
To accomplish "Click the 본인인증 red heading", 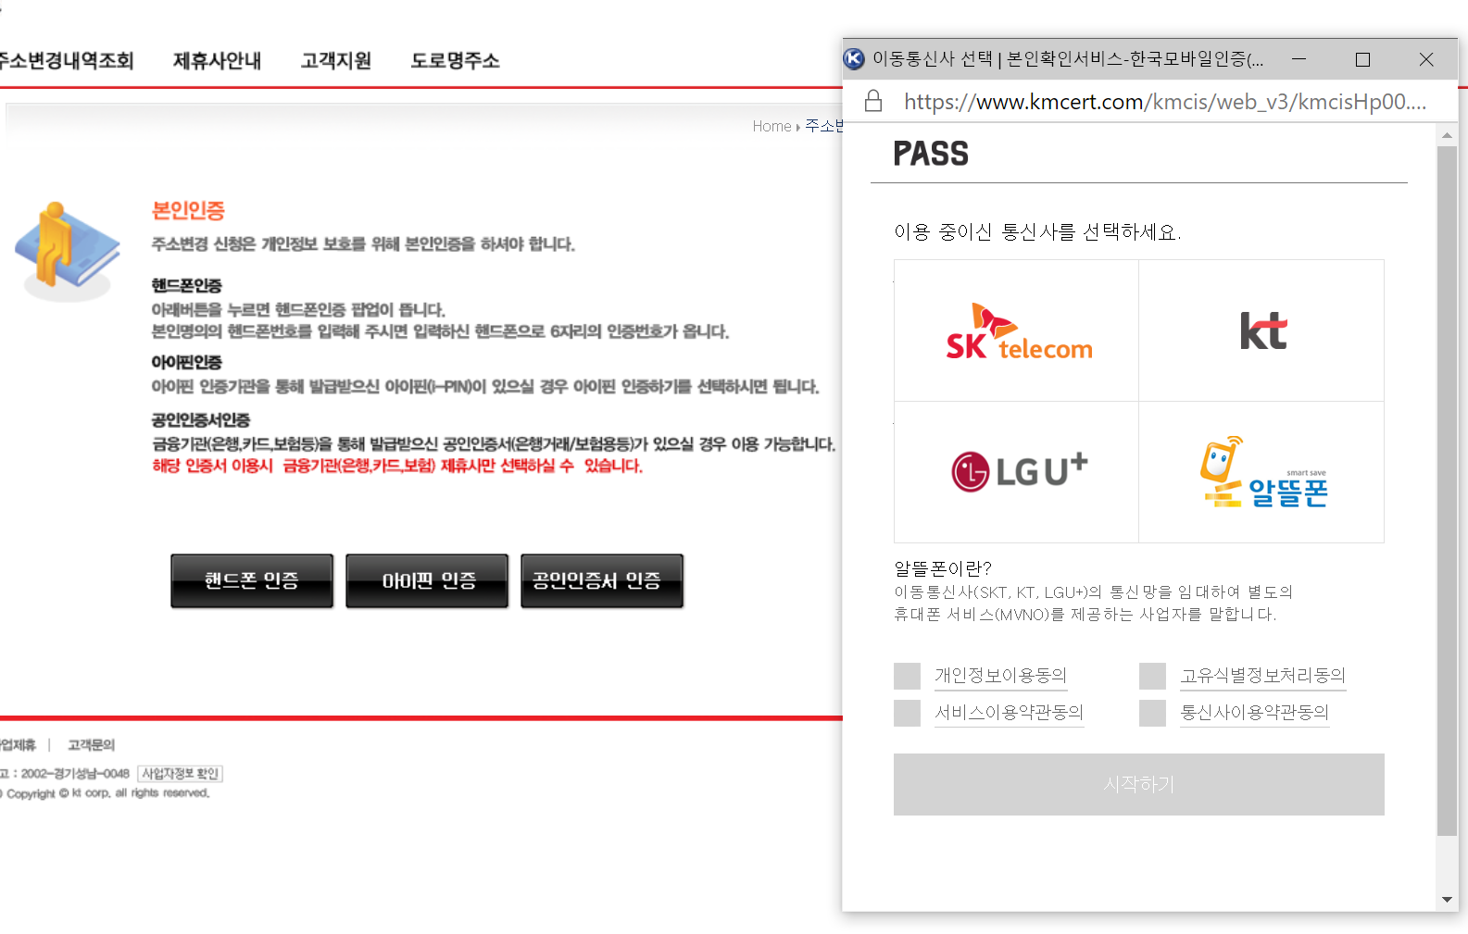I will coord(189,211).
